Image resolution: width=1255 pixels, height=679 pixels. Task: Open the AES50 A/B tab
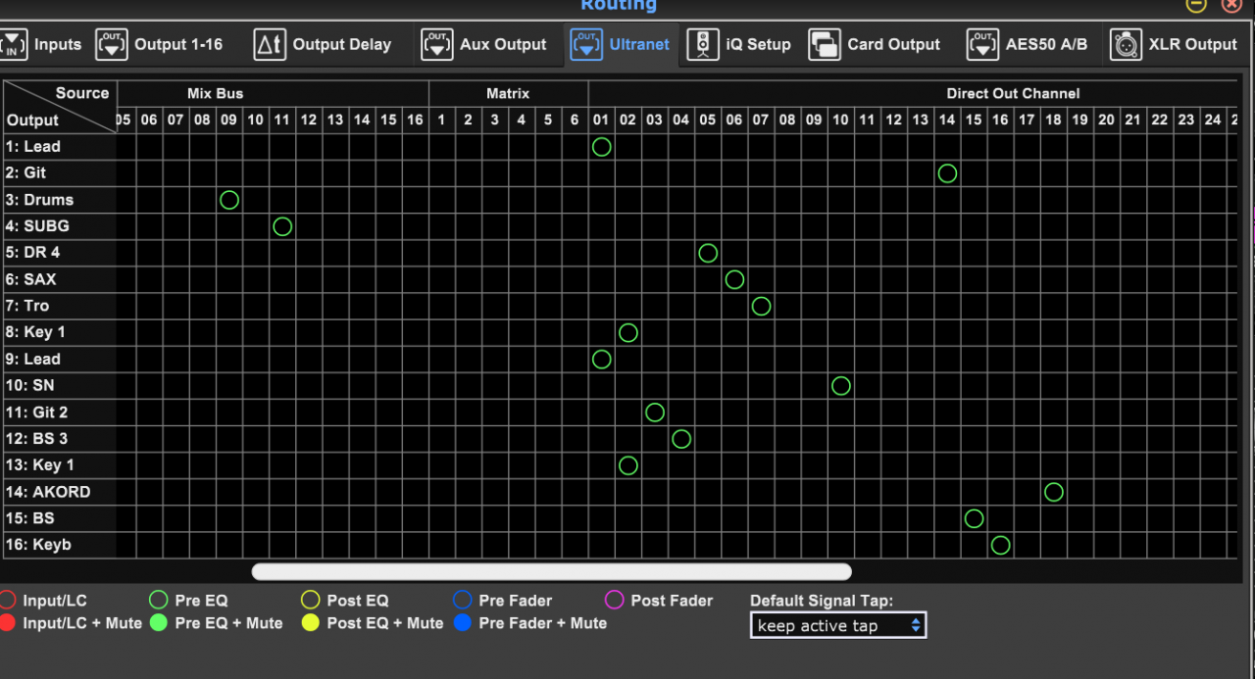pos(1028,44)
